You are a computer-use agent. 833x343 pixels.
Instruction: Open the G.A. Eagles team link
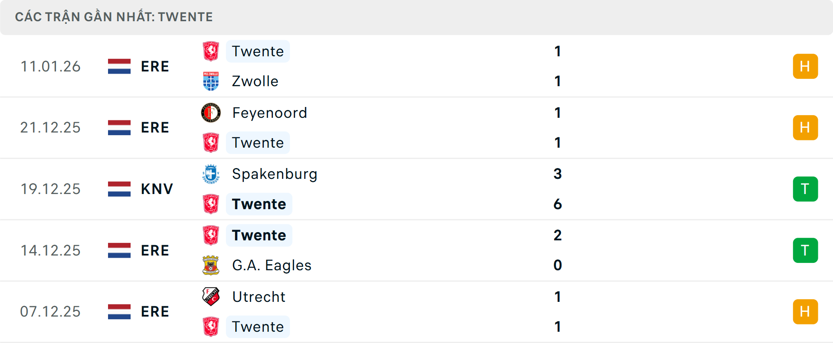coord(272,265)
